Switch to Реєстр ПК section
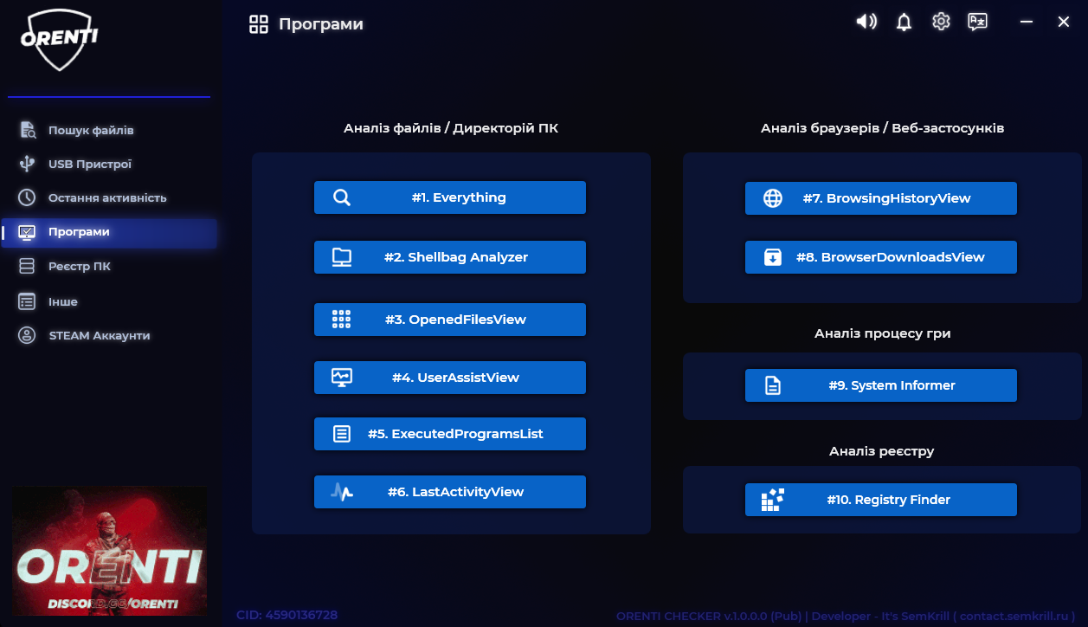Viewport: 1088px width, 627px height. [x=80, y=266]
